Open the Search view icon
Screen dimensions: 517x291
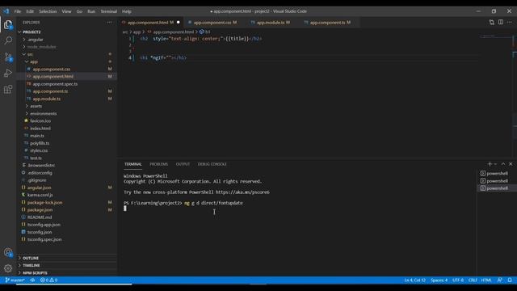coord(8,40)
